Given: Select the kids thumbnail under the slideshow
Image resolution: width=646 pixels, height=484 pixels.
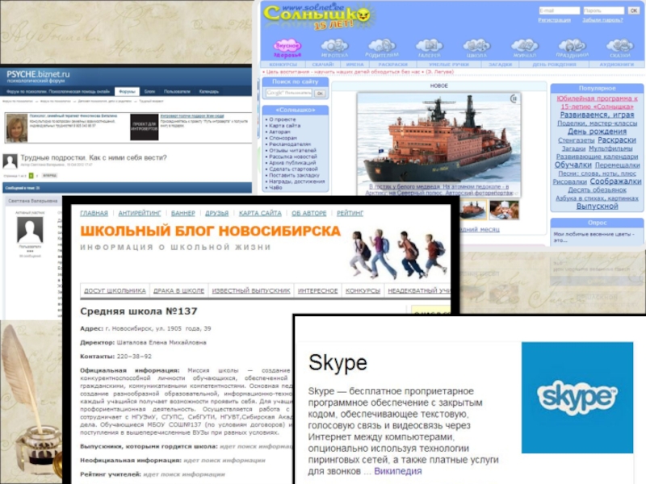Looking at the screenshot, I should point(504,210).
